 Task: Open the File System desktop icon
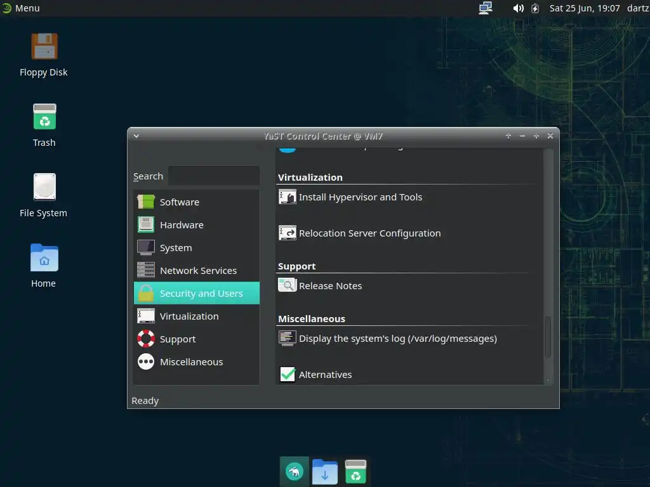pos(44,187)
